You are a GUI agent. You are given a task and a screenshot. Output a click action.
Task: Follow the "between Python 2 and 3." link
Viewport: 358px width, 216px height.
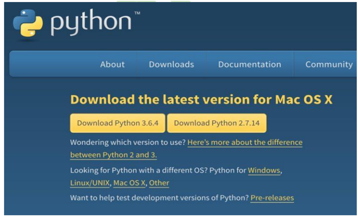[x=113, y=155]
